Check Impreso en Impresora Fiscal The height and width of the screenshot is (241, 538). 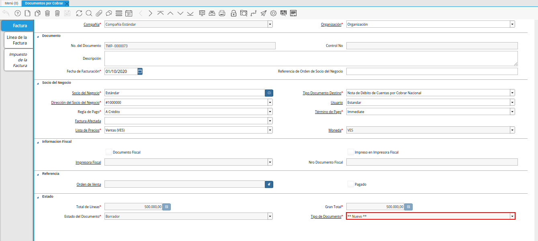pos(351,152)
